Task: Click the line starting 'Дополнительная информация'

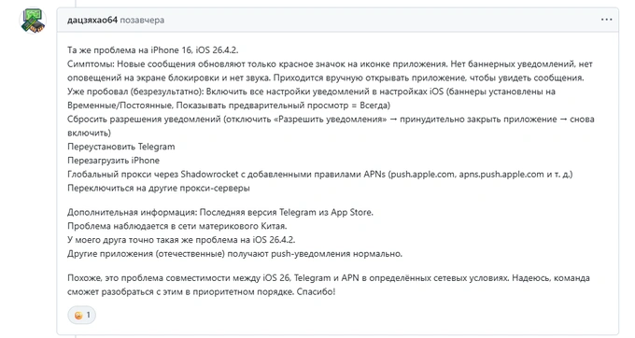Action: 220,212
